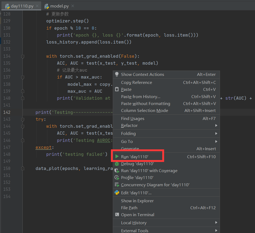
Task: Select Copy Reference from context menu
Action: (x=166, y=83)
